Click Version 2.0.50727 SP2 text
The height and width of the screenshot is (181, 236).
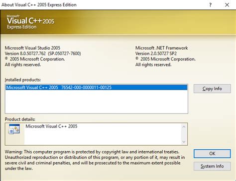tap(156, 54)
